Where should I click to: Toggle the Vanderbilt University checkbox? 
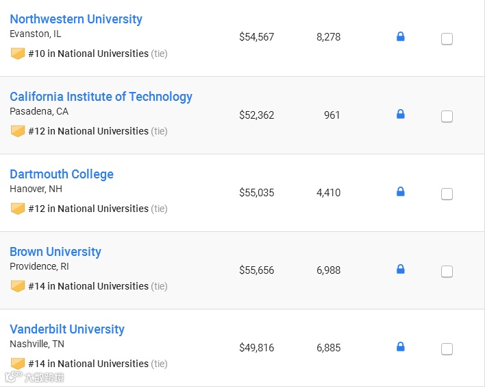pyautogui.click(x=447, y=349)
